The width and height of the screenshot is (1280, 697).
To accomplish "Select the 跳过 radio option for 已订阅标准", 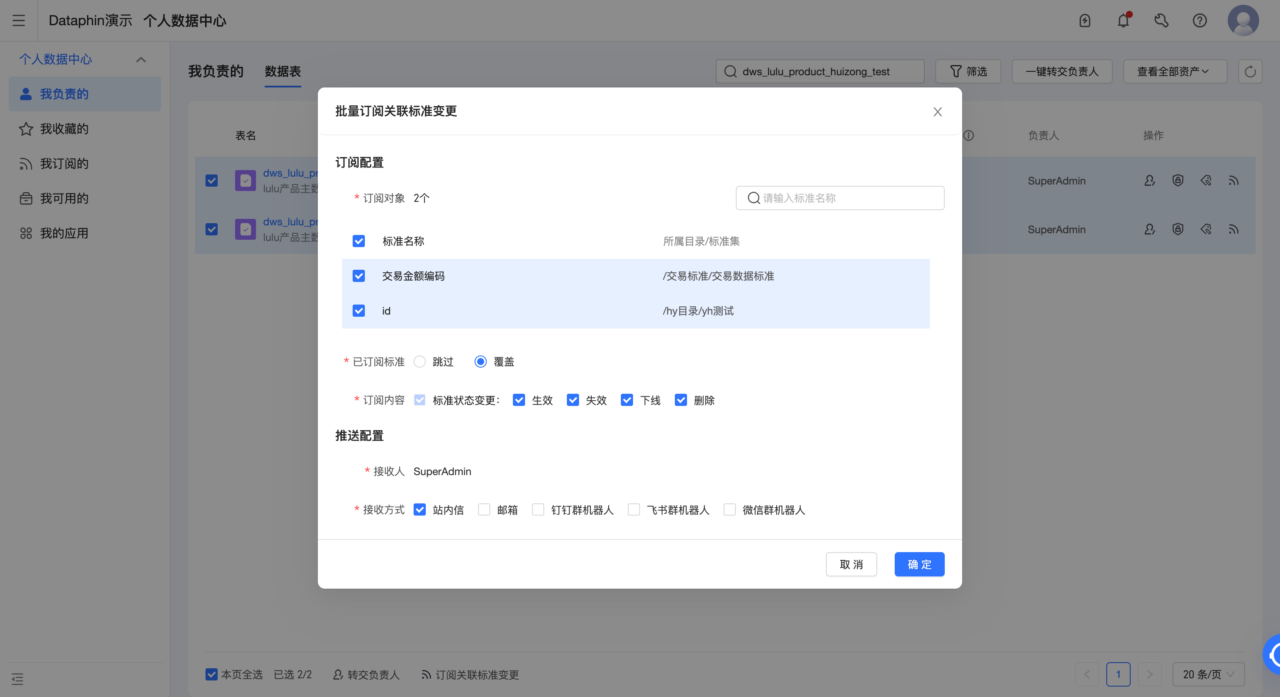I will coord(420,362).
